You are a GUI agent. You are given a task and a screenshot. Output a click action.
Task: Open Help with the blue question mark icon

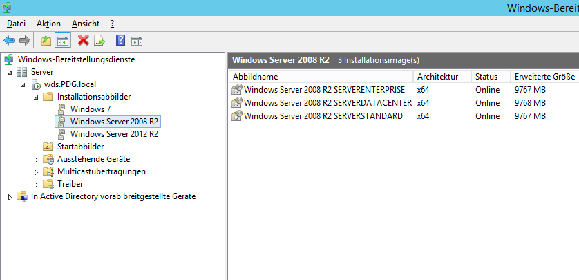[120, 41]
